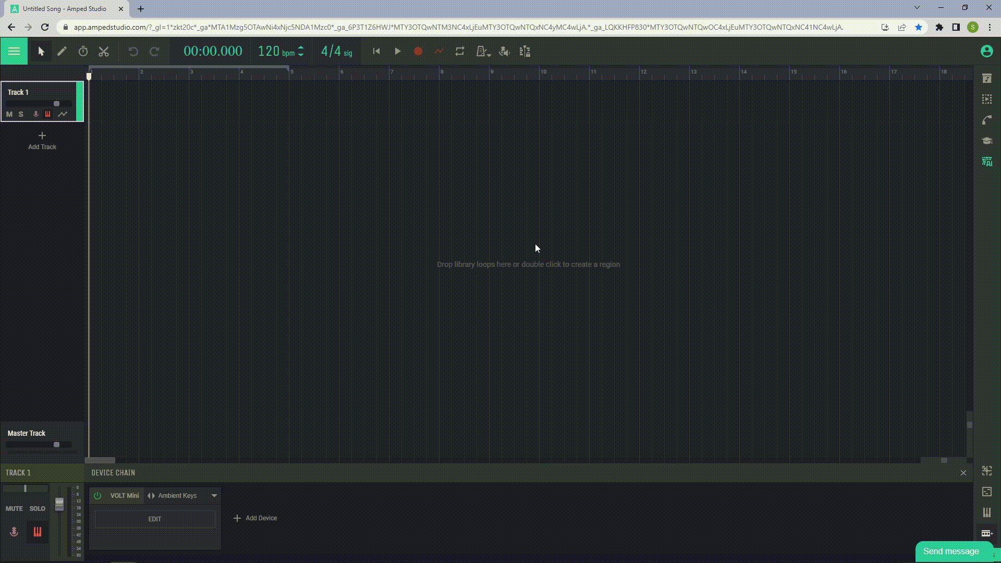Click the loop/cycle mode icon
Screen dimensions: 1001x563
tap(460, 52)
